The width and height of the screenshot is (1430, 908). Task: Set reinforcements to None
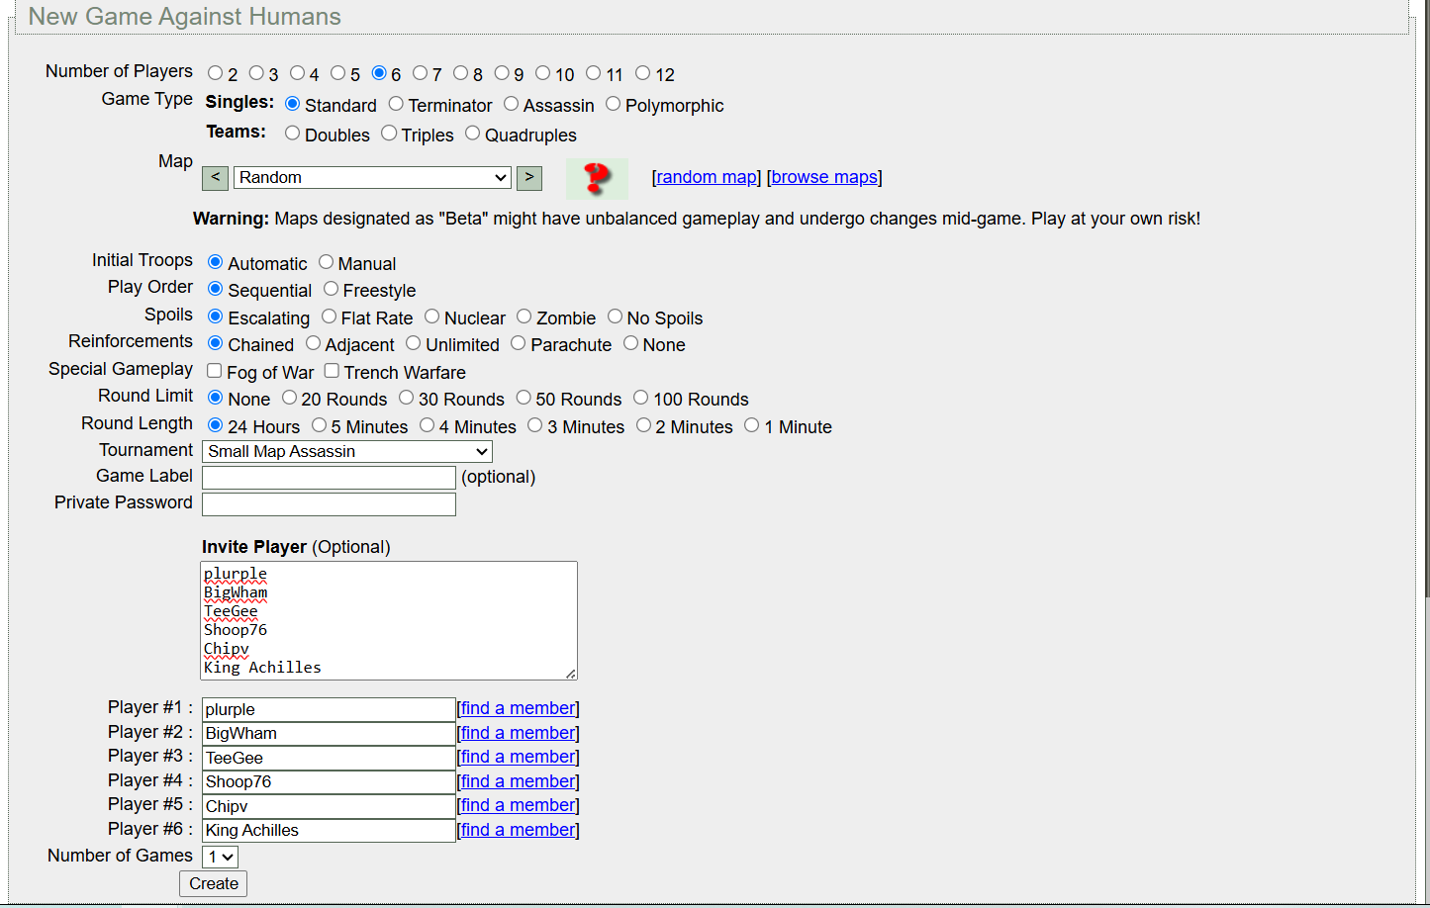coord(630,343)
